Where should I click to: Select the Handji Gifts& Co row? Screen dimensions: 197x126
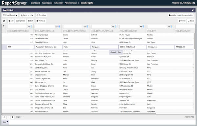(98, 112)
